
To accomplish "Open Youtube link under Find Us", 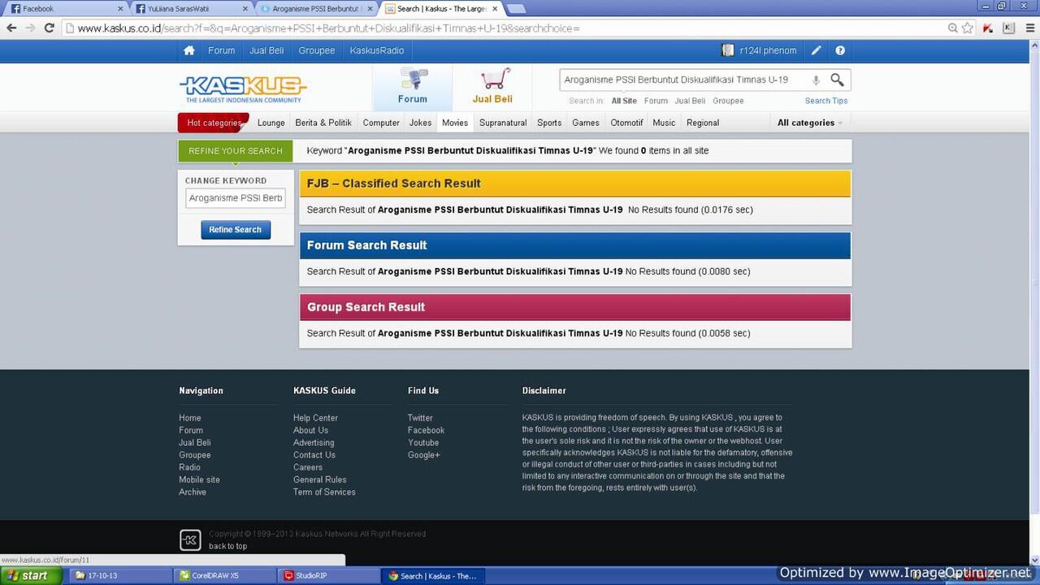I will [423, 443].
